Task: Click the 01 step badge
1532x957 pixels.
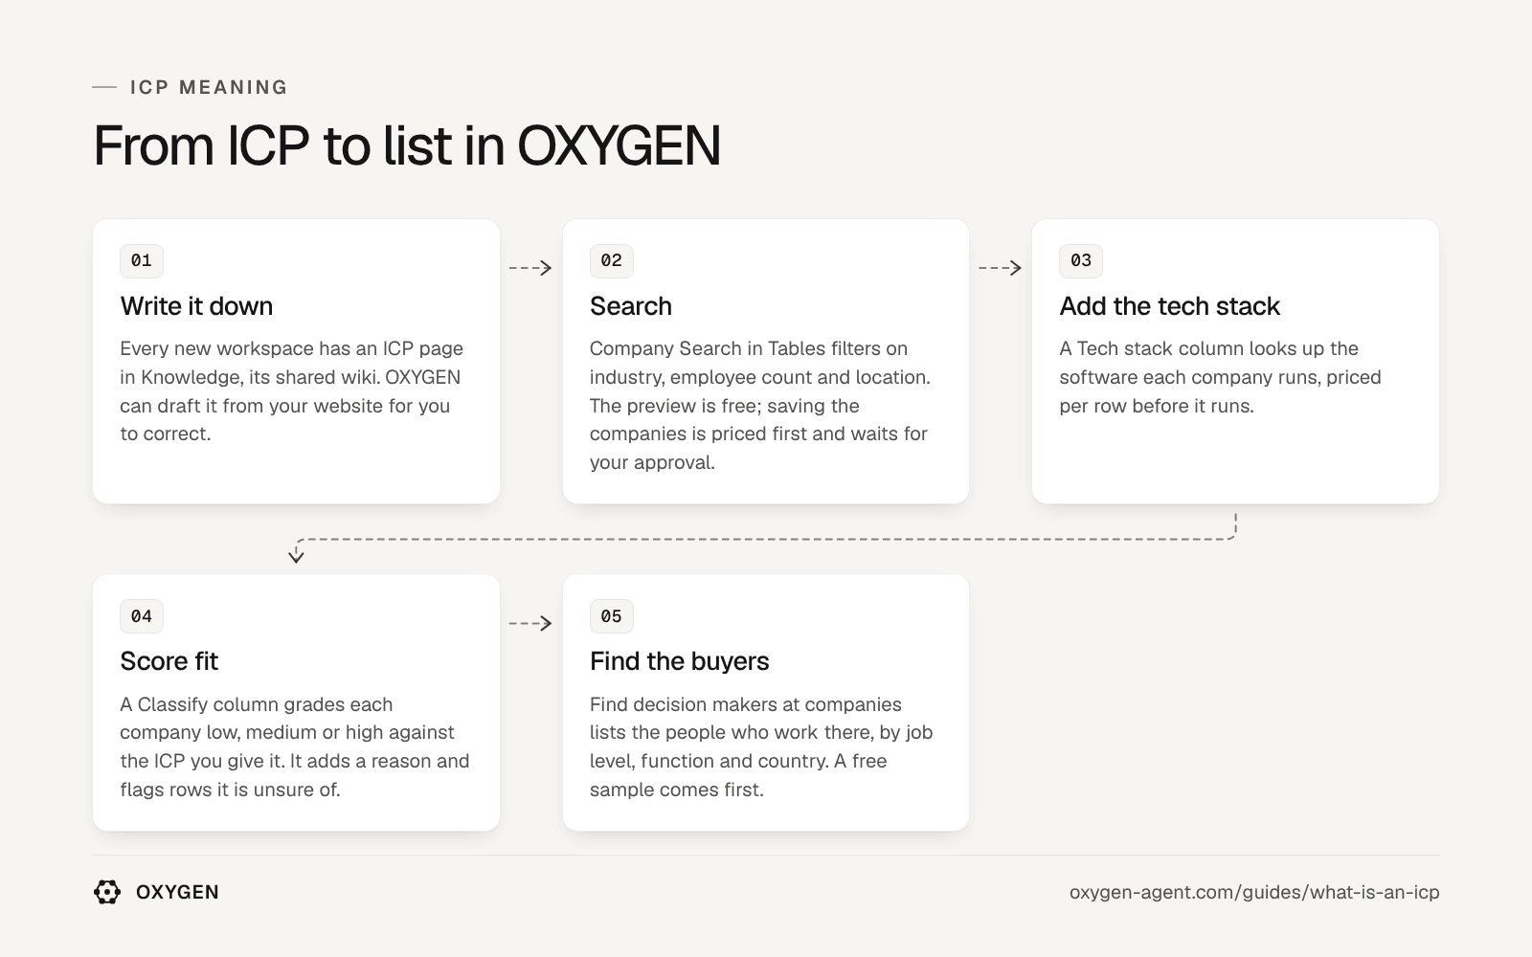Action: coord(142,260)
